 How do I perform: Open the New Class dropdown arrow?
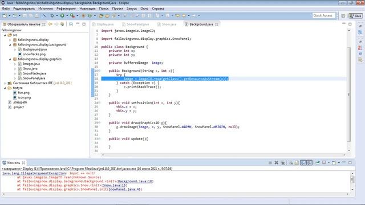click(95, 15)
